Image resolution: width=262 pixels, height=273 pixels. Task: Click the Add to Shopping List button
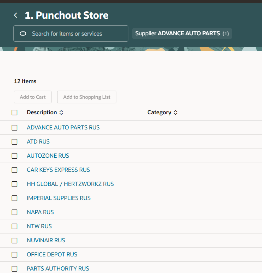87,97
